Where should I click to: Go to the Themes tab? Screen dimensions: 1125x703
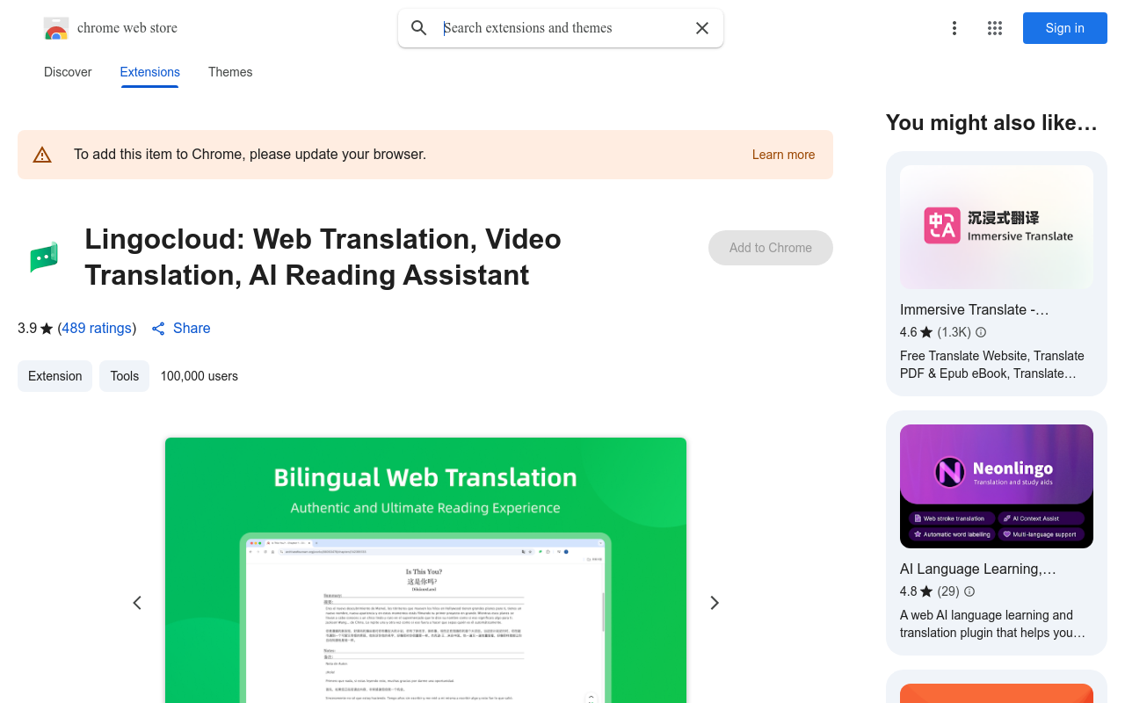[230, 72]
